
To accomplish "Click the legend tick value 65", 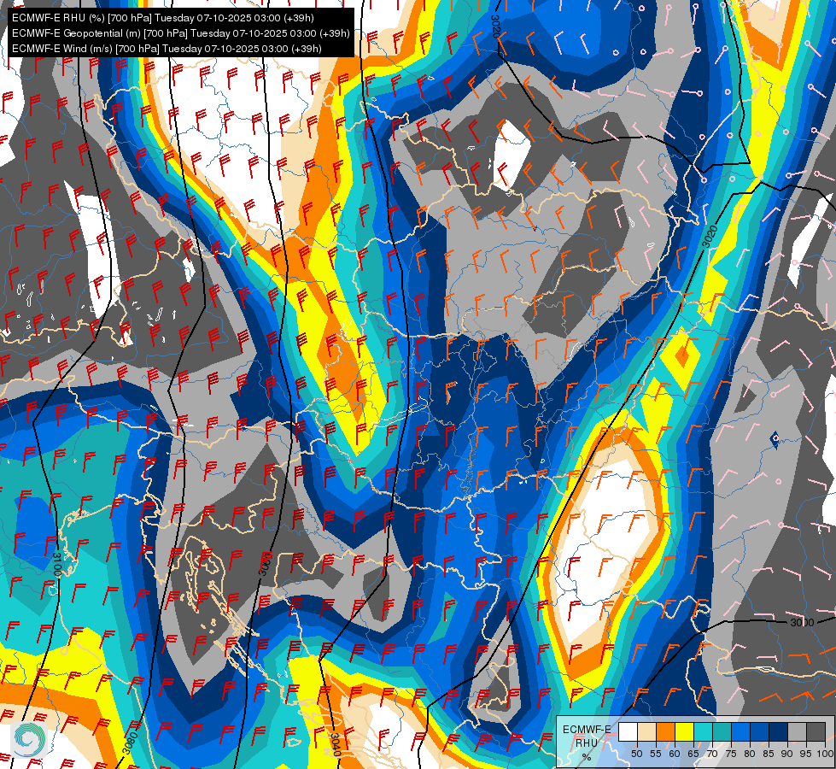I will 693,754.
